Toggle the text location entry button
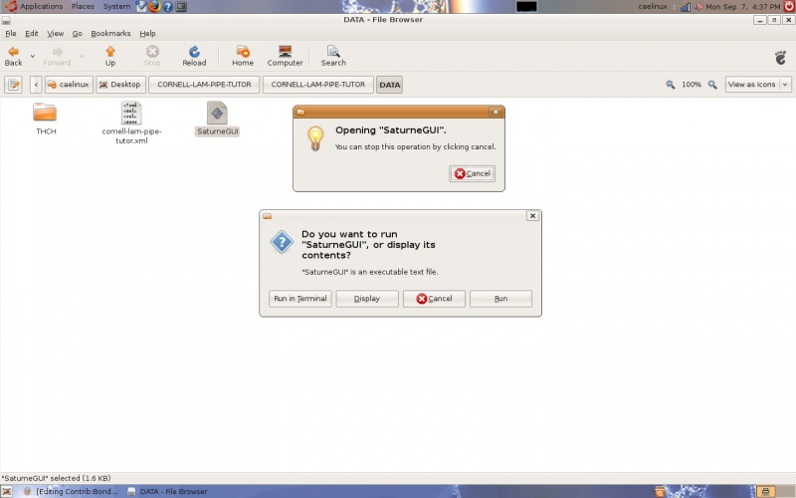Viewport: 796px width, 498px height. 14,85
